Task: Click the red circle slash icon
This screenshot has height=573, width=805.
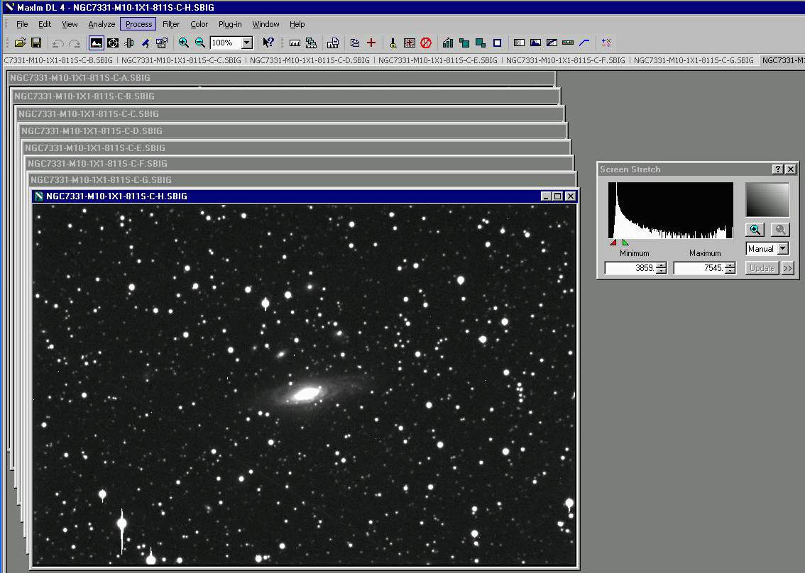Action: tap(426, 43)
